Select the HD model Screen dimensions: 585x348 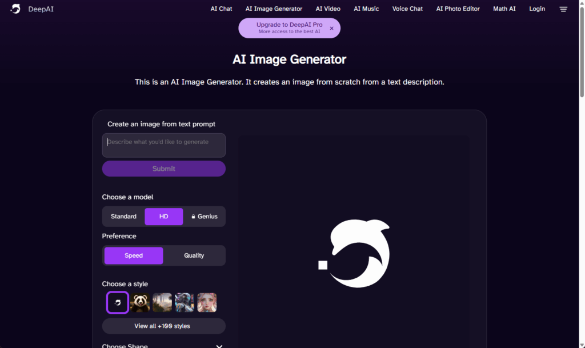[164, 217]
